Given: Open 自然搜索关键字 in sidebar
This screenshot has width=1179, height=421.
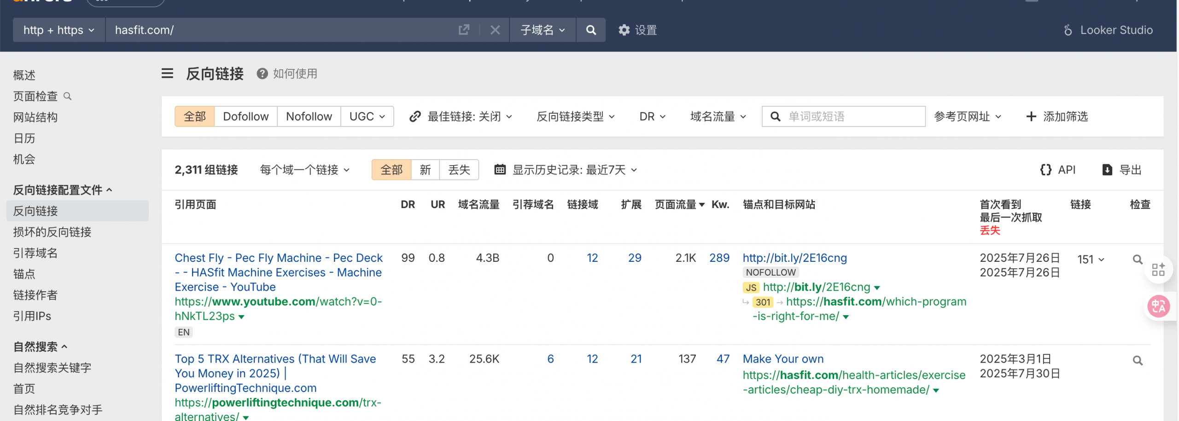Looking at the screenshot, I should tap(52, 368).
